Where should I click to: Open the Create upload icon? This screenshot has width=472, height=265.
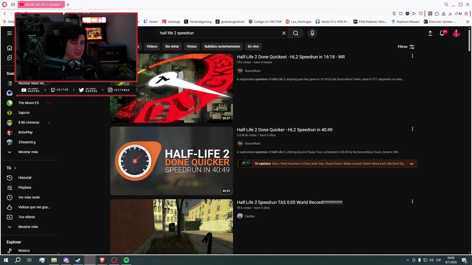click(430, 33)
